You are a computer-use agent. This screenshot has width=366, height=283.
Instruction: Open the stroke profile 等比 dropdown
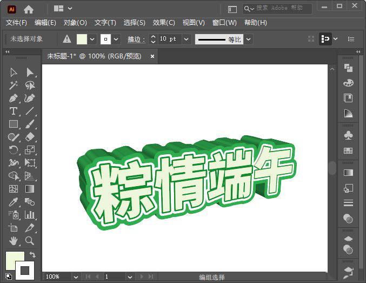(x=248, y=39)
